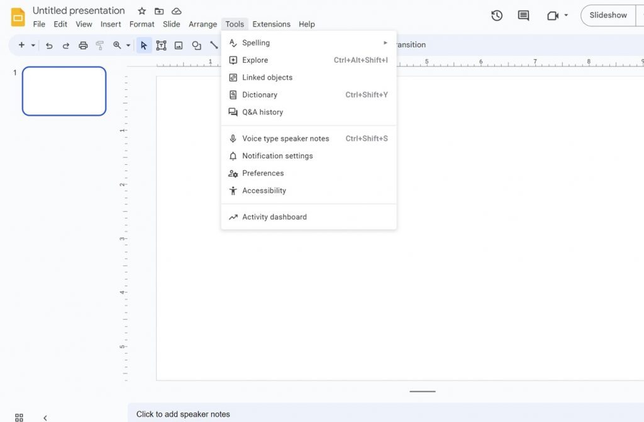
Task: Open the Print icon
Action: (82, 45)
